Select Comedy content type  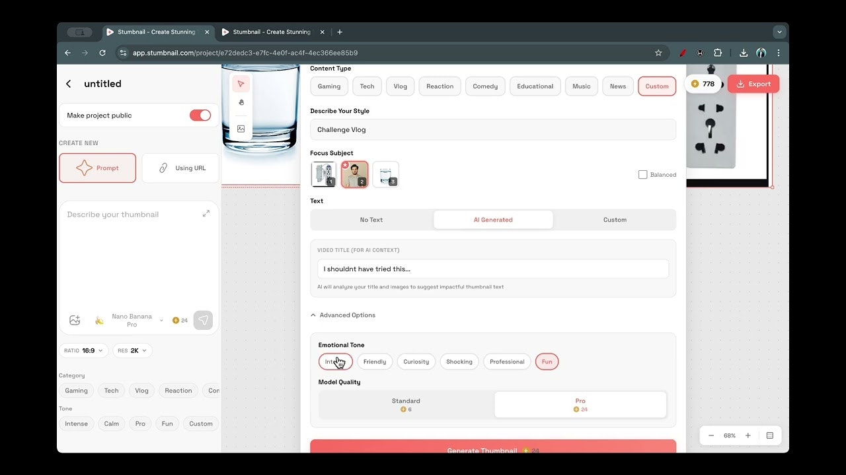tap(485, 86)
